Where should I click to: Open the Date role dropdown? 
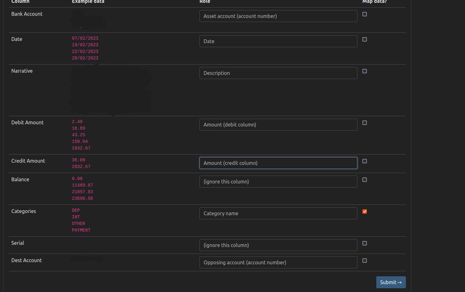(278, 41)
